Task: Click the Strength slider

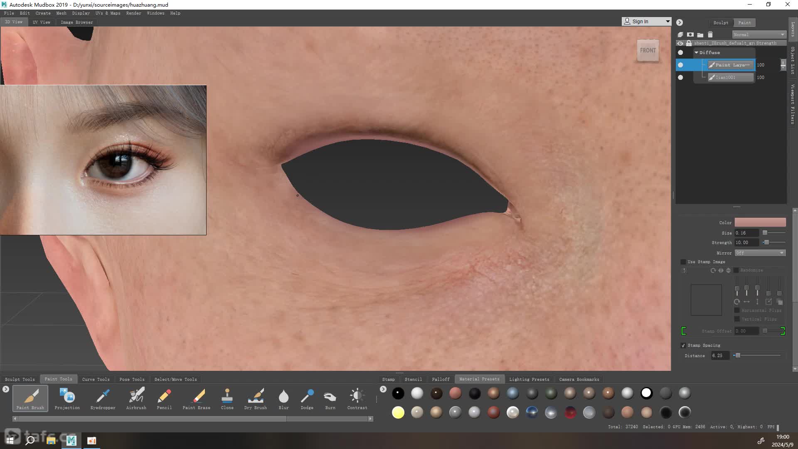Action: tap(774, 242)
